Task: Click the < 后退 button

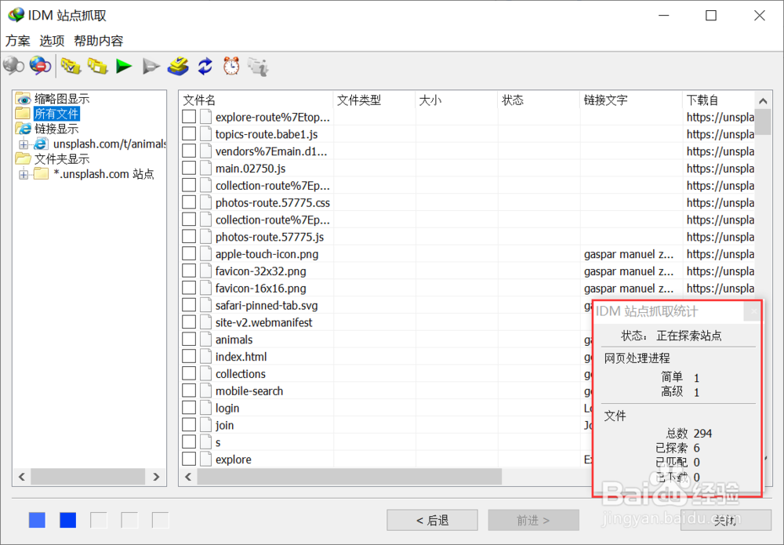Action: (x=433, y=521)
